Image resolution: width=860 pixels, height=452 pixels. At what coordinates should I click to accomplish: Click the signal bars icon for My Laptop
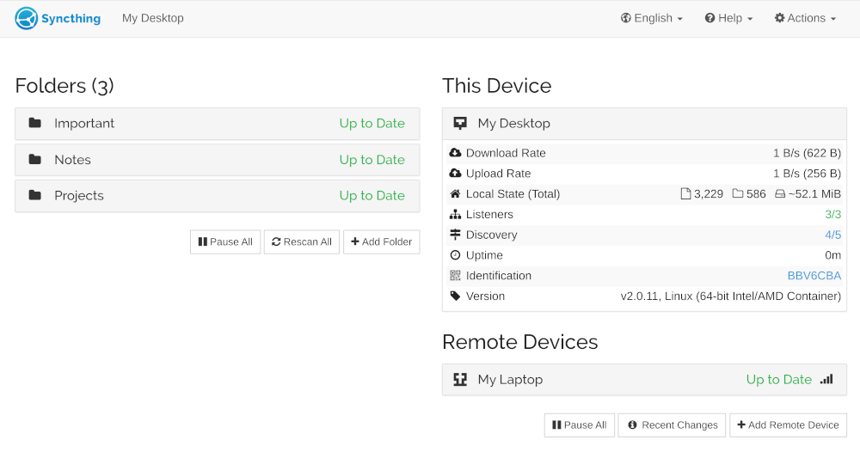click(x=826, y=379)
